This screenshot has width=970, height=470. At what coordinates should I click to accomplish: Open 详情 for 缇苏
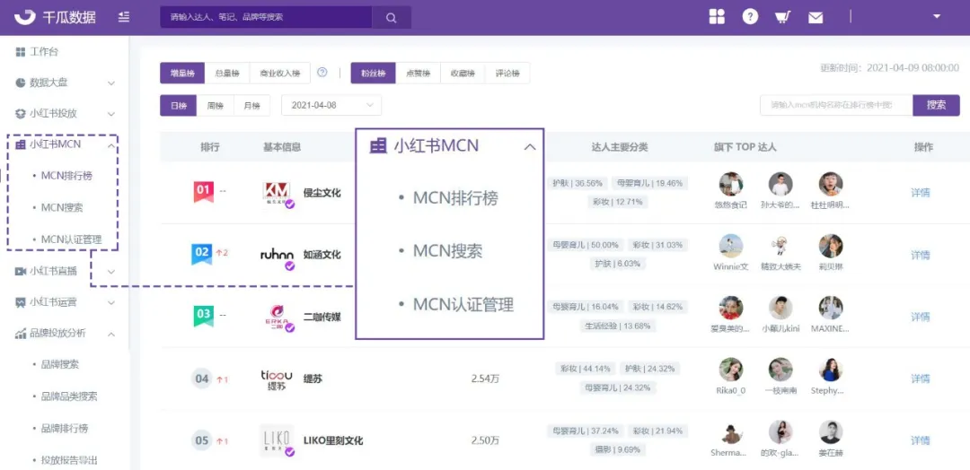point(920,379)
